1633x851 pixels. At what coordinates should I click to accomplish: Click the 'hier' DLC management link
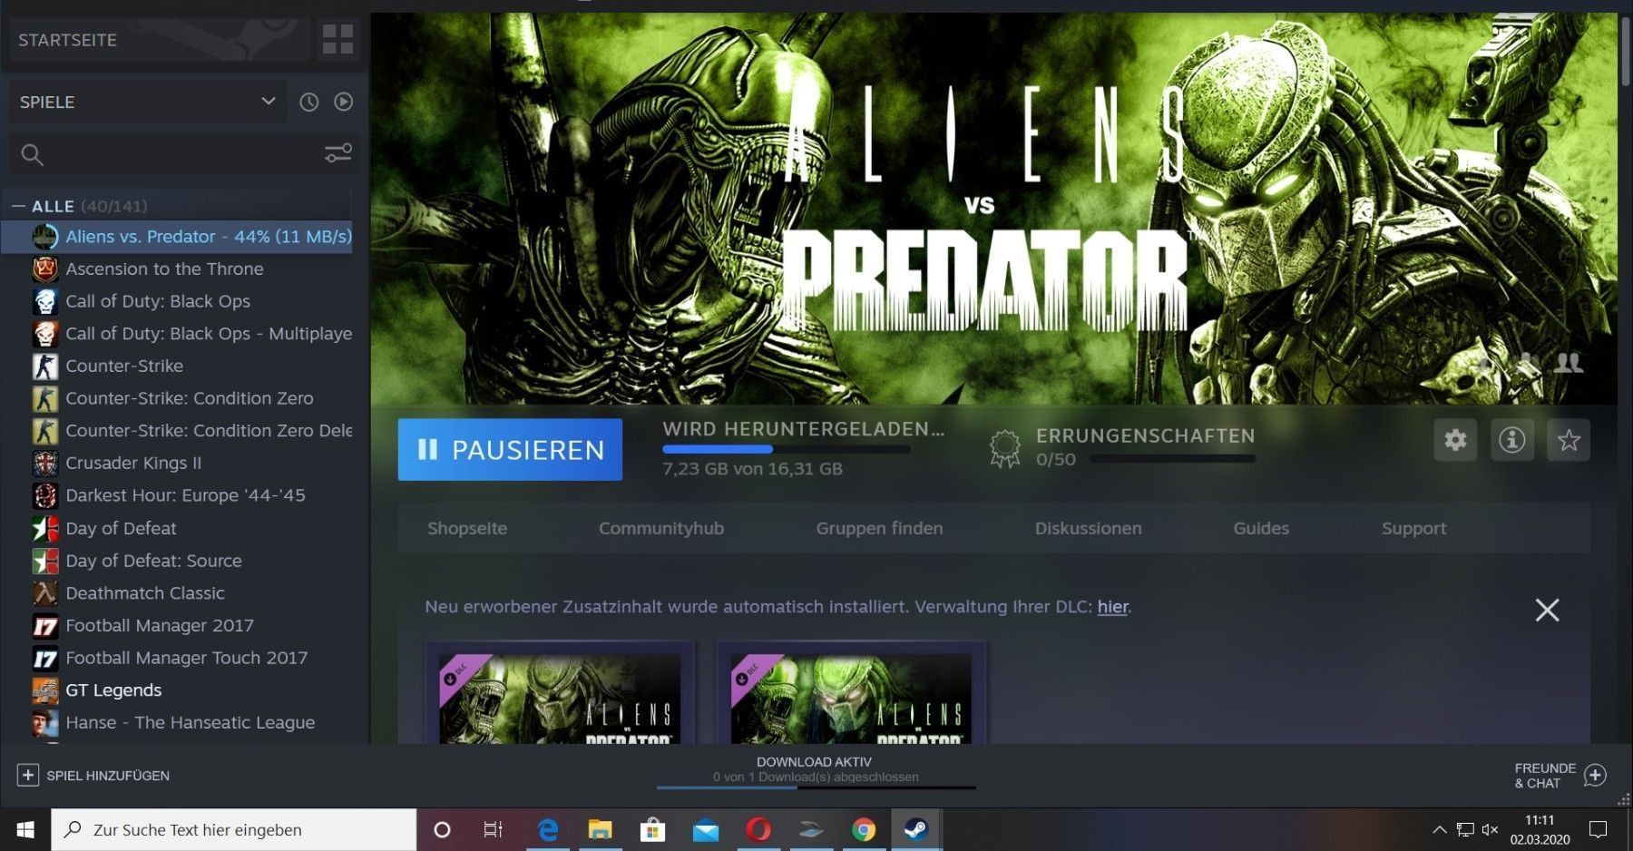(1112, 607)
